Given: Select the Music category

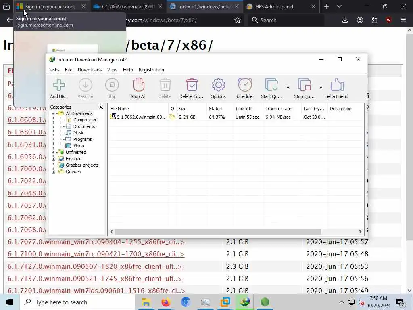Looking at the screenshot, I should (x=79, y=133).
